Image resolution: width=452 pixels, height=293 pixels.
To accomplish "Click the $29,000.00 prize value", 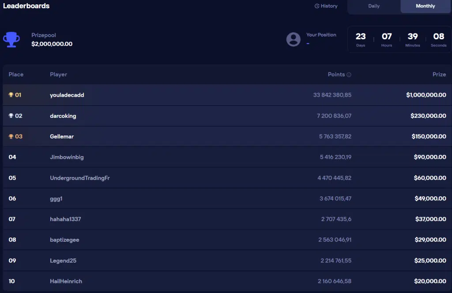I will [x=430, y=240].
